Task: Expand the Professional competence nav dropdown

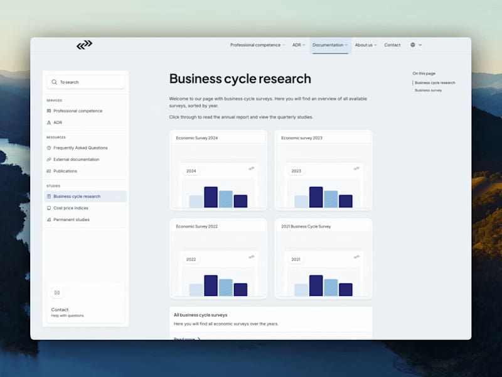Action: [x=257, y=45]
